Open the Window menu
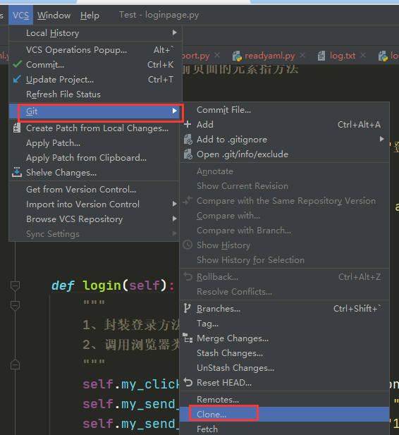This screenshot has height=435, width=399. pos(54,16)
